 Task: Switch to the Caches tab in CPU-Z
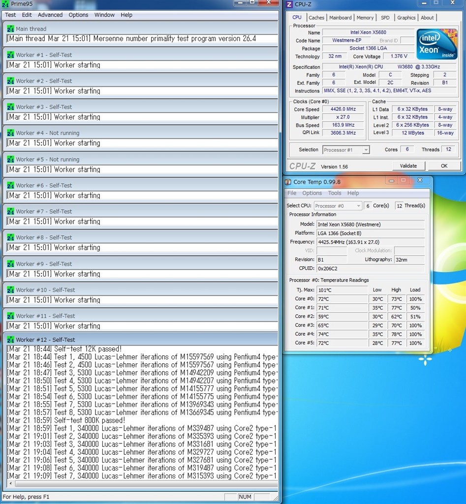316,18
